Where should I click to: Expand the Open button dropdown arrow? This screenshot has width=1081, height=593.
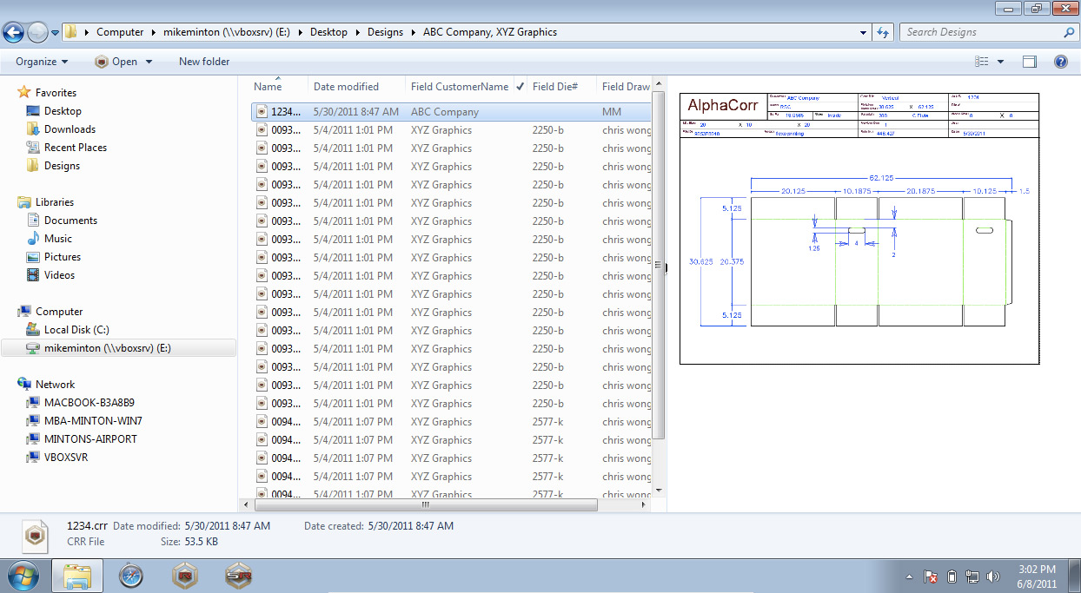149,62
